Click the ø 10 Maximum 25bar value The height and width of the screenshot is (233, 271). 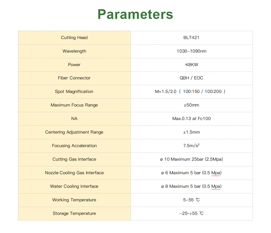192,159
